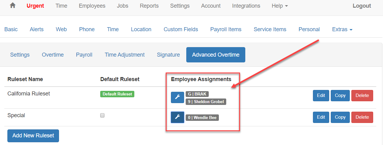
Task: Click the Logout link
Action: pyautogui.click(x=362, y=6)
